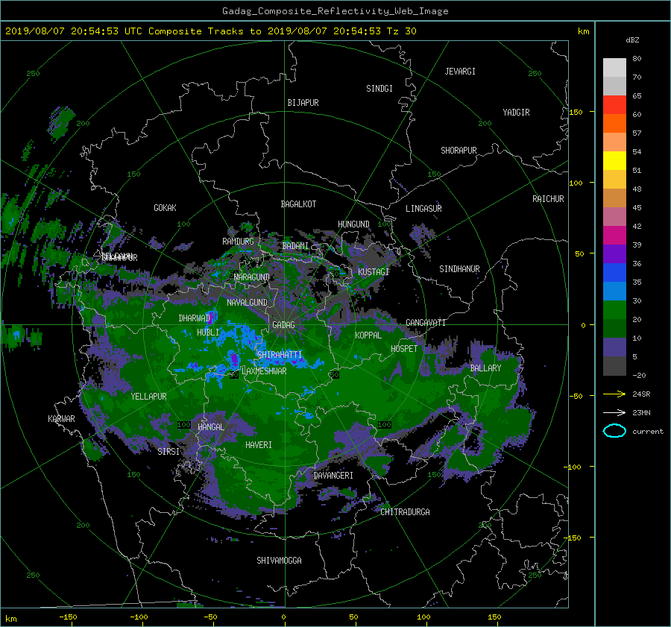Viewport: 671px width, 627px height.
Task: Click the '-20' dBZ scale value
Action: 639,375
